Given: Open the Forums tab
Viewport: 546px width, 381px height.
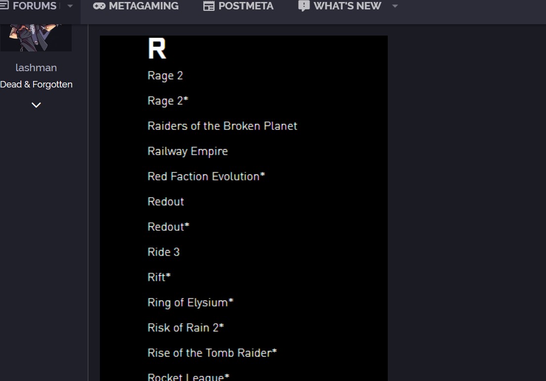Looking at the screenshot, I should (x=34, y=6).
